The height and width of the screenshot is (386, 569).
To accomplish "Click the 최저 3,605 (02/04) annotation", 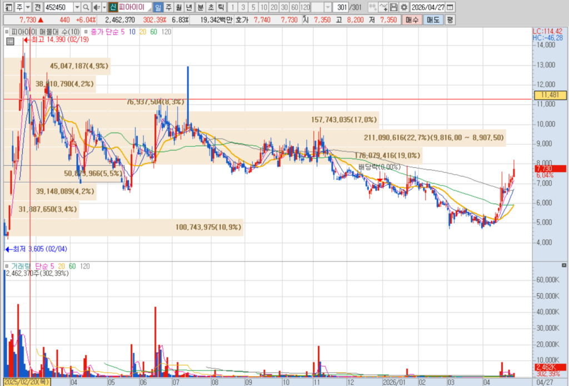I will [x=36, y=249].
